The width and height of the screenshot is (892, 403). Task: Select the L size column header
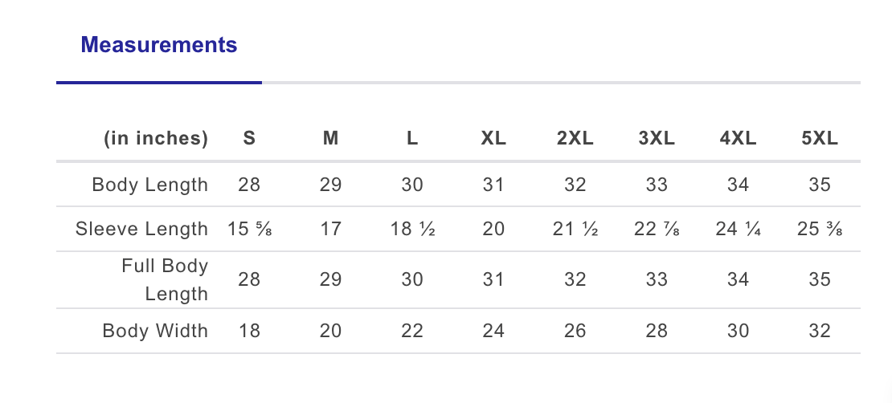(x=412, y=138)
